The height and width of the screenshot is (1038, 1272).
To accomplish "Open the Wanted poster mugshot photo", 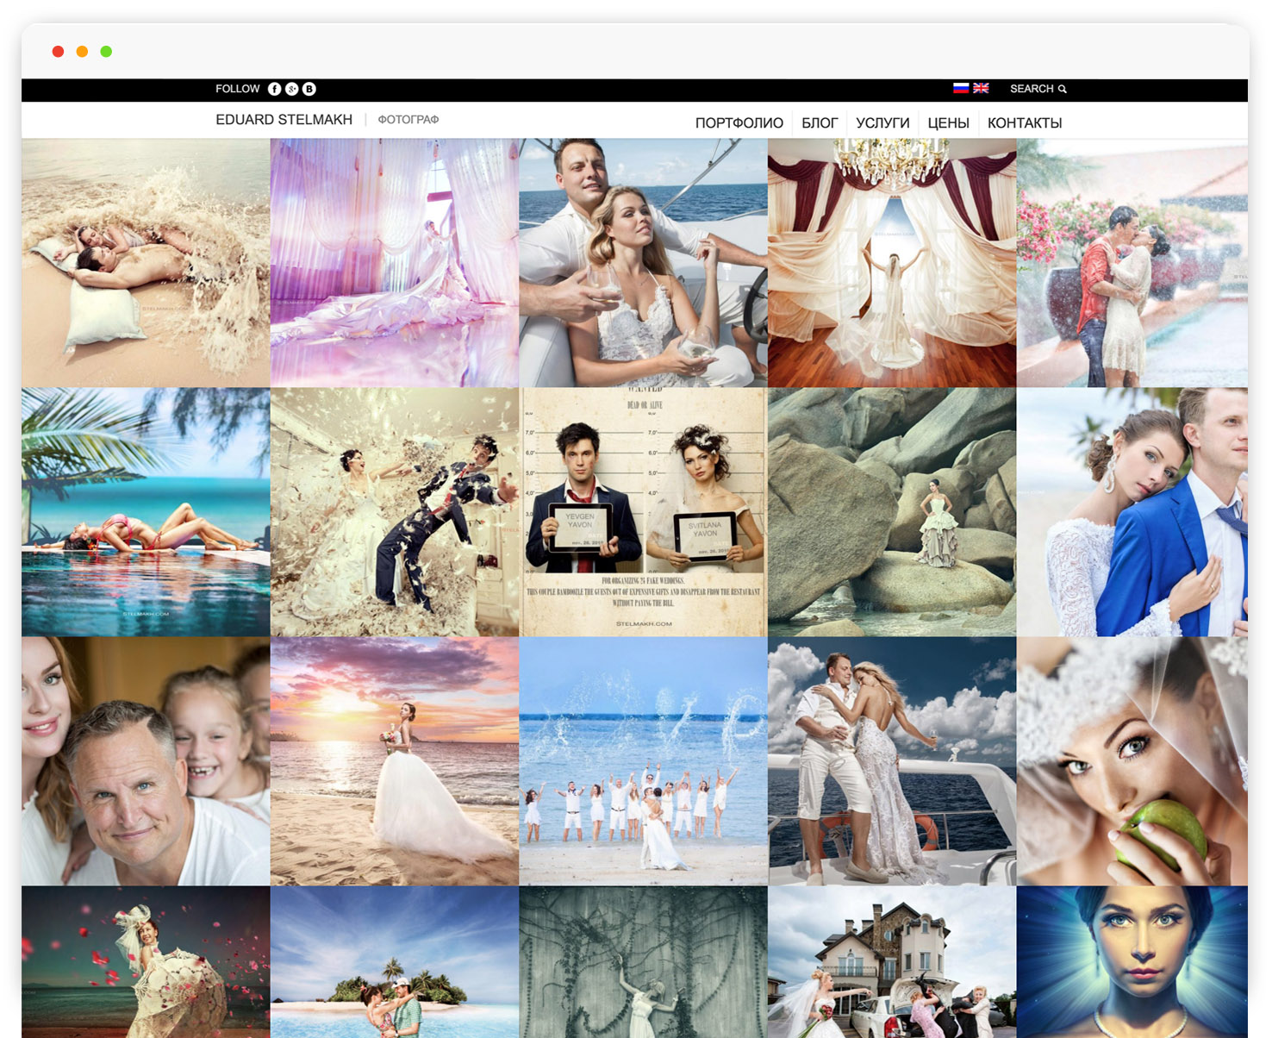I will coord(644,512).
